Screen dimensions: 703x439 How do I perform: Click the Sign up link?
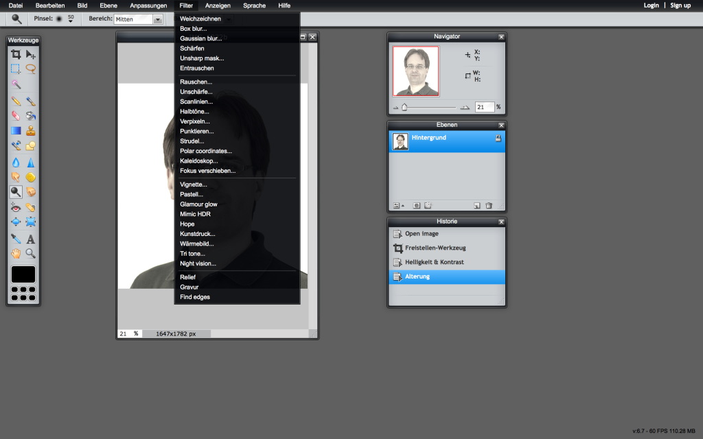(680, 5)
